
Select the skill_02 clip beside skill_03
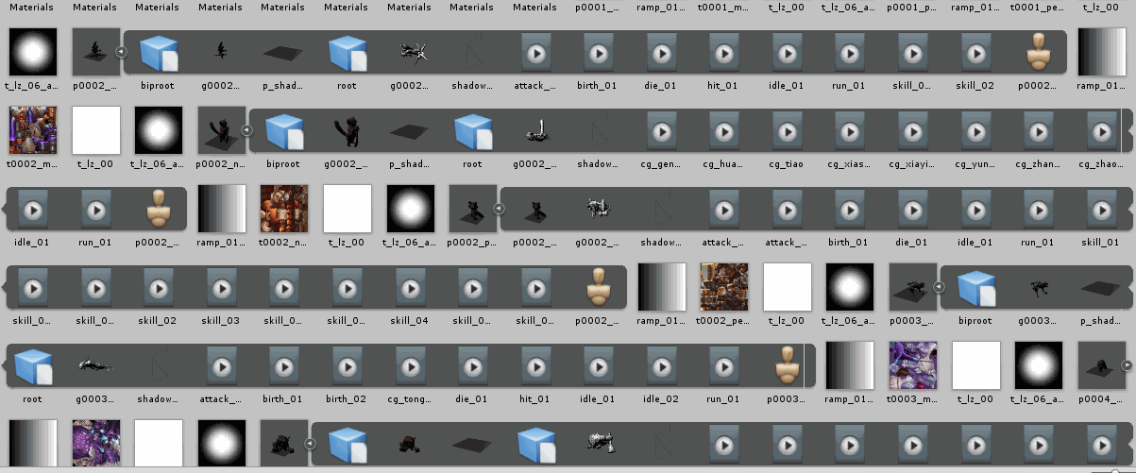click(x=158, y=287)
